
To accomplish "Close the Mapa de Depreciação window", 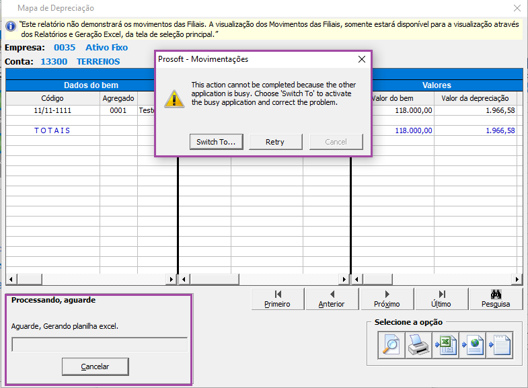I will pyautogui.click(x=517, y=8).
